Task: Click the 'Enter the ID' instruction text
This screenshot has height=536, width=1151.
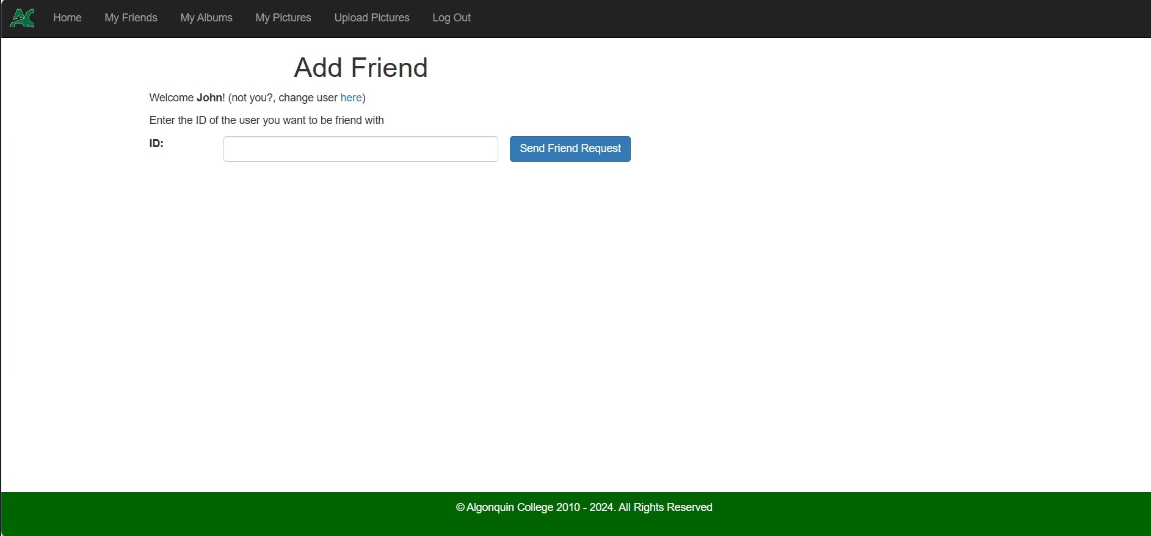Action: click(x=266, y=120)
